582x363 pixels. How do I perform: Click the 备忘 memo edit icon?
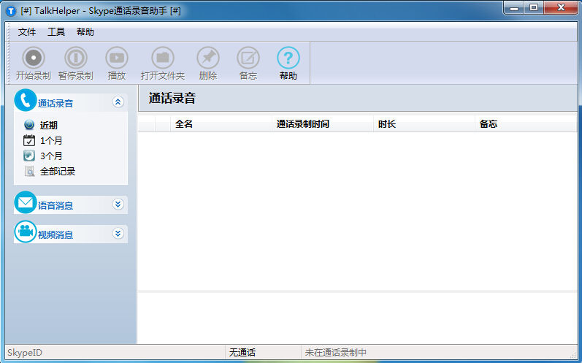point(248,58)
